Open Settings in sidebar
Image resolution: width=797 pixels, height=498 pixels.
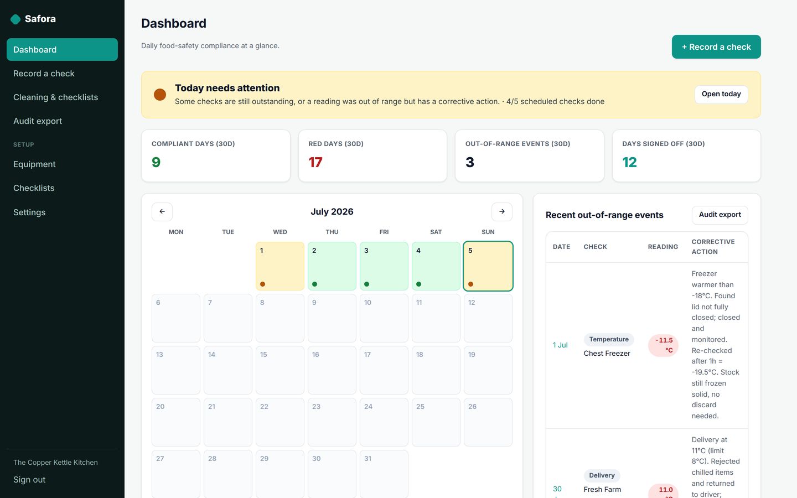point(62,212)
